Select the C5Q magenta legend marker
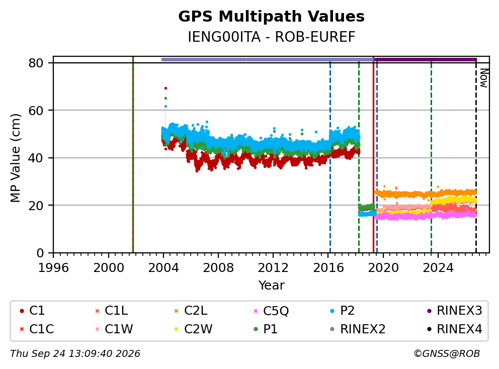This screenshot has width=499, height=369. 256,311
